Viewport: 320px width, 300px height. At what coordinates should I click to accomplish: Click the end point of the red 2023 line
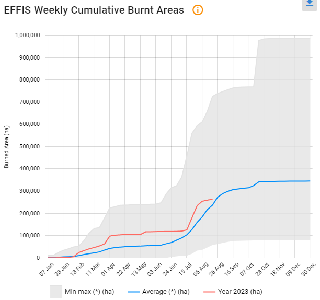(212, 199)
